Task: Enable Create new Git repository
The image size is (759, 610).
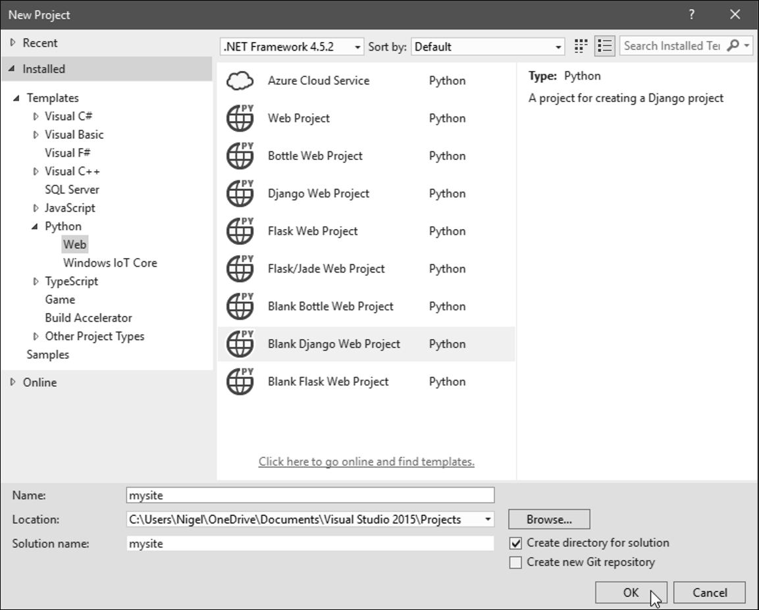Action: pyautogui.click(x=516, y=563)
